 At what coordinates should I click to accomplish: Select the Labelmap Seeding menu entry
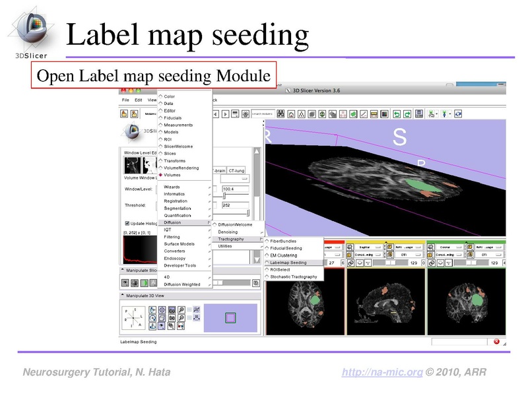click(295, 262)
